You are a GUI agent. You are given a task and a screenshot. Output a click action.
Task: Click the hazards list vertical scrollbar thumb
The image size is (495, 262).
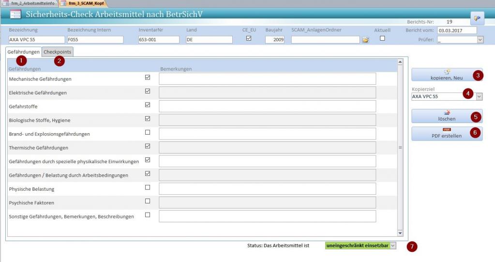(x=400, y=148)
